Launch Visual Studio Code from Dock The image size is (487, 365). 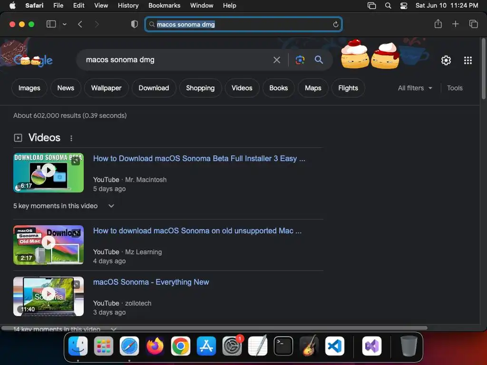point(335,346)
